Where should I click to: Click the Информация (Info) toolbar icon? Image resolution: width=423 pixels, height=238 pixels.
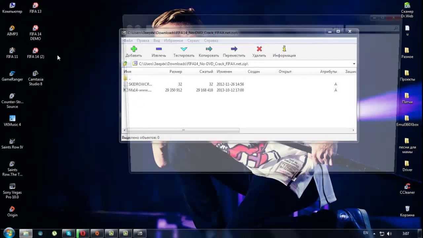pos(284,49)
